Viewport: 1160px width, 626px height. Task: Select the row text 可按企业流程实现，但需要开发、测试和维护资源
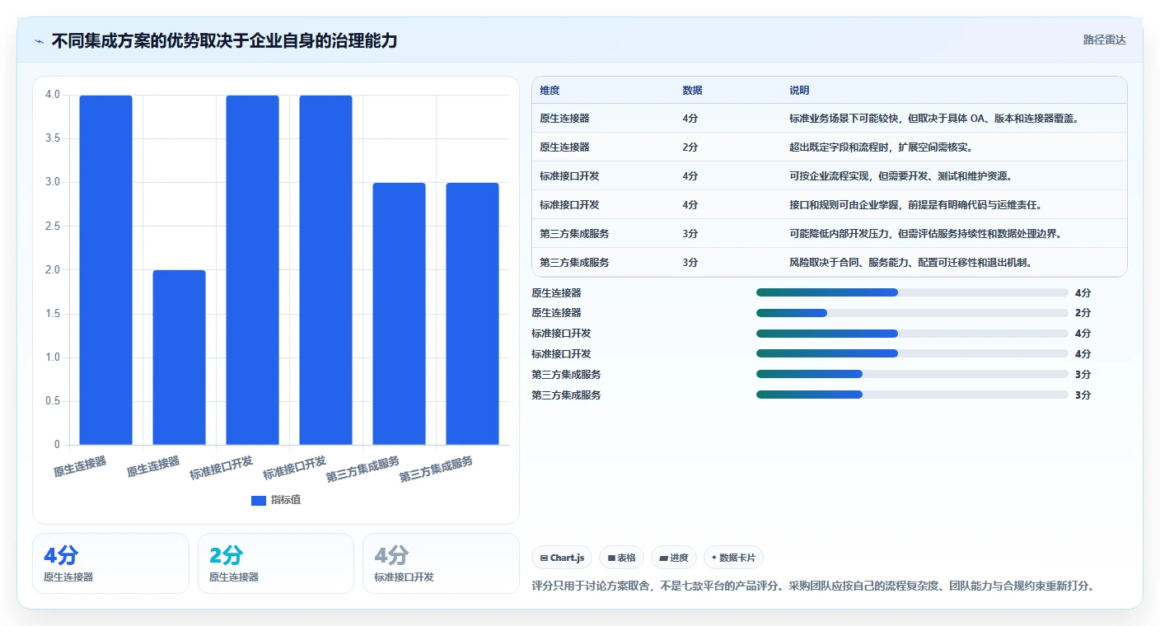pyautogui.click(x=900, y=176)
